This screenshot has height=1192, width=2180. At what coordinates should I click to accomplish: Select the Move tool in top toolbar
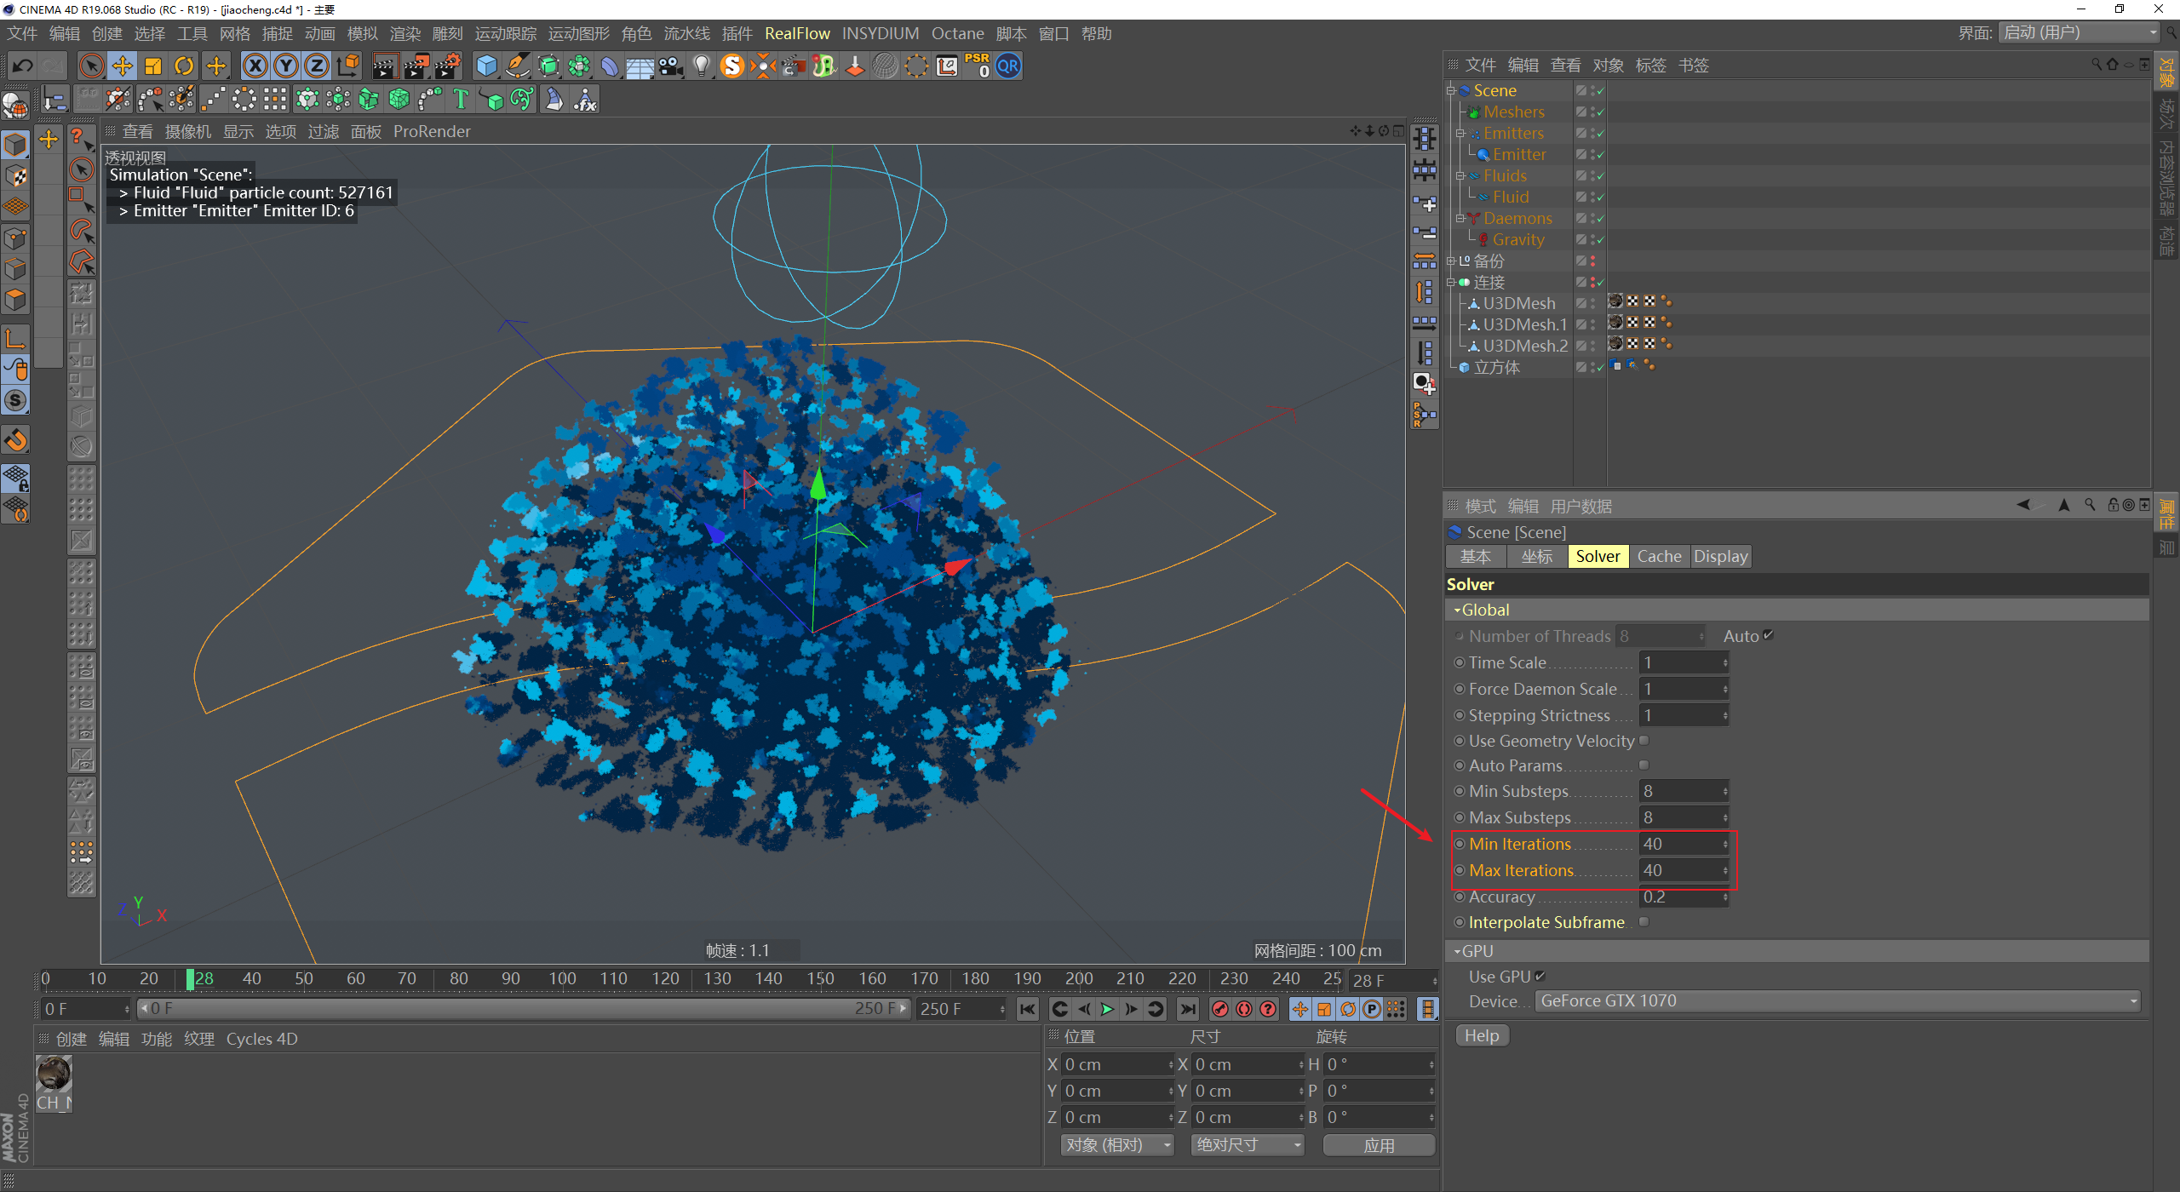tap(122, 66)
